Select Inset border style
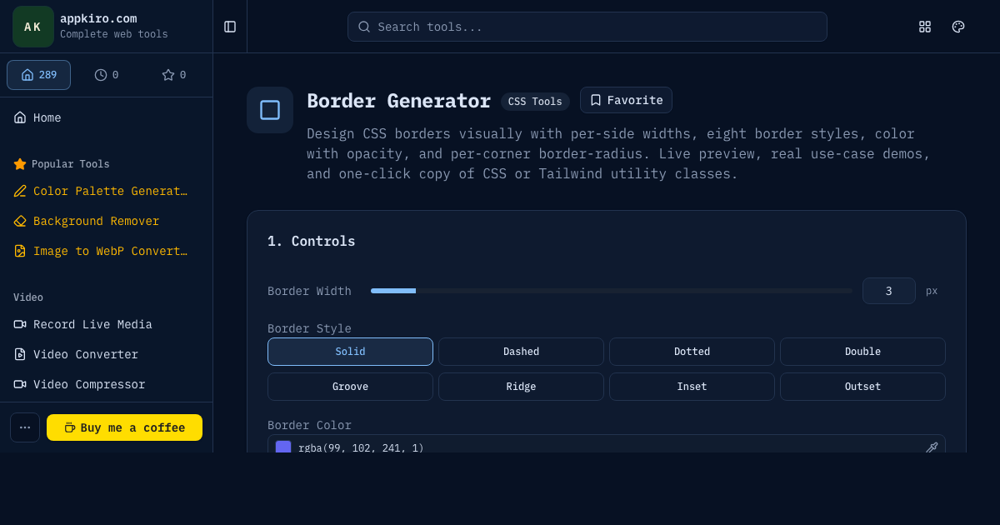The image size is (1000, 525). coord(692,387)
